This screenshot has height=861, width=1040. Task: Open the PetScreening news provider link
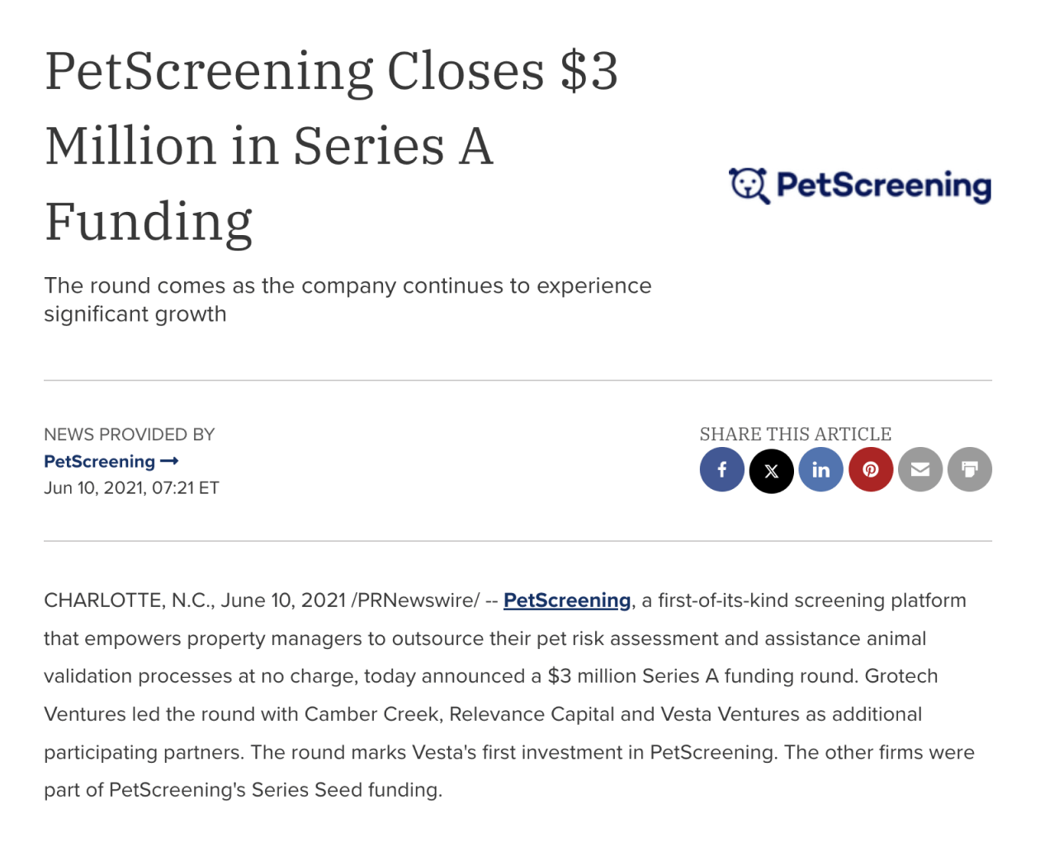tap(100, 461)
